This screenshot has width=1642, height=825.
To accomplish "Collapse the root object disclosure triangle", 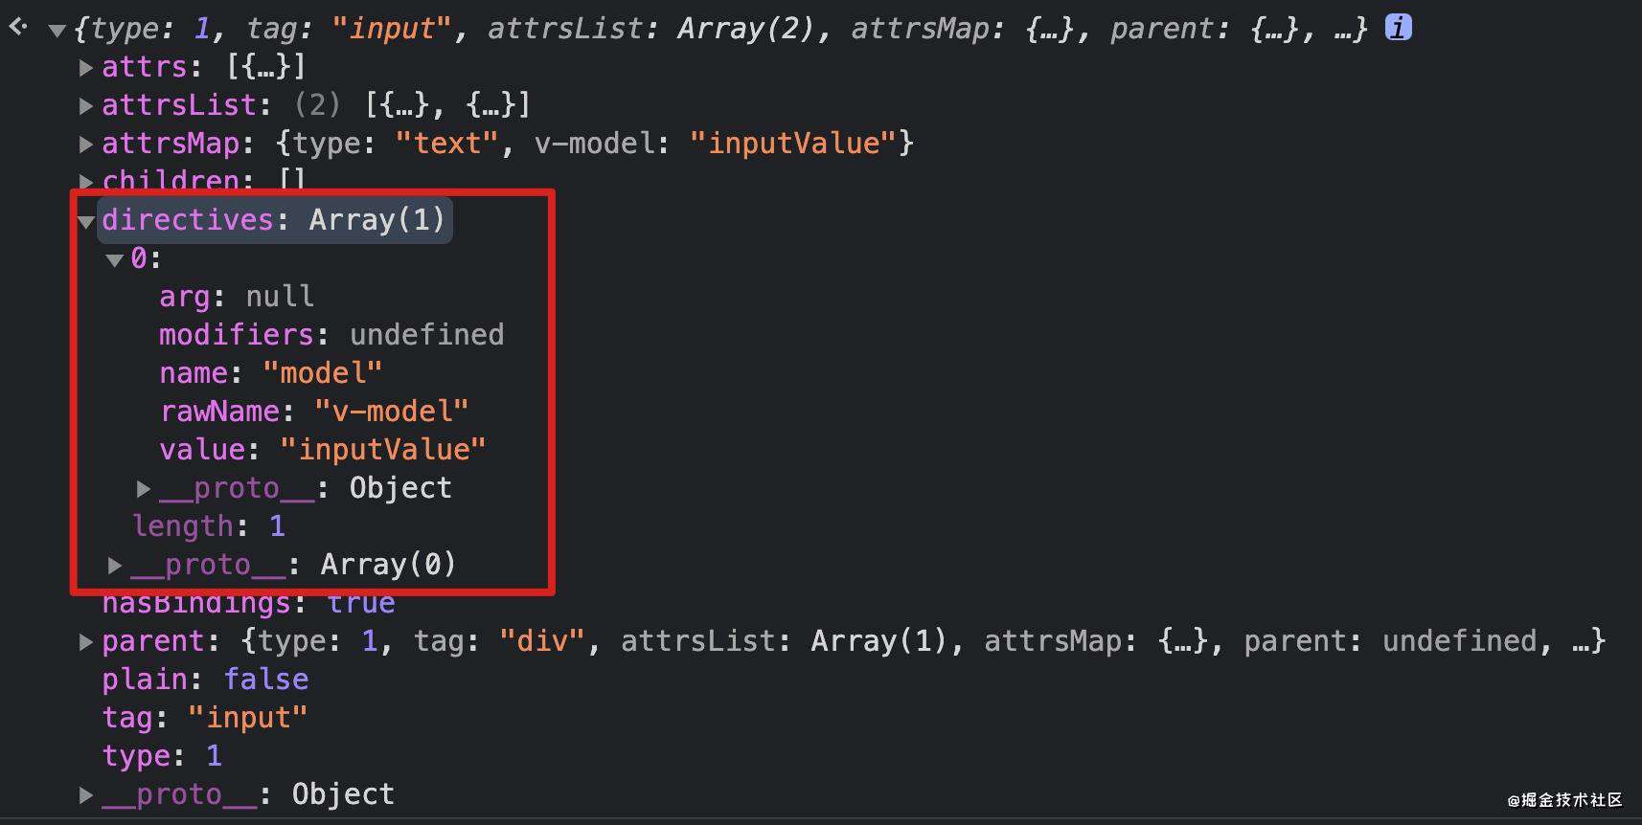I will coord(57,31).
